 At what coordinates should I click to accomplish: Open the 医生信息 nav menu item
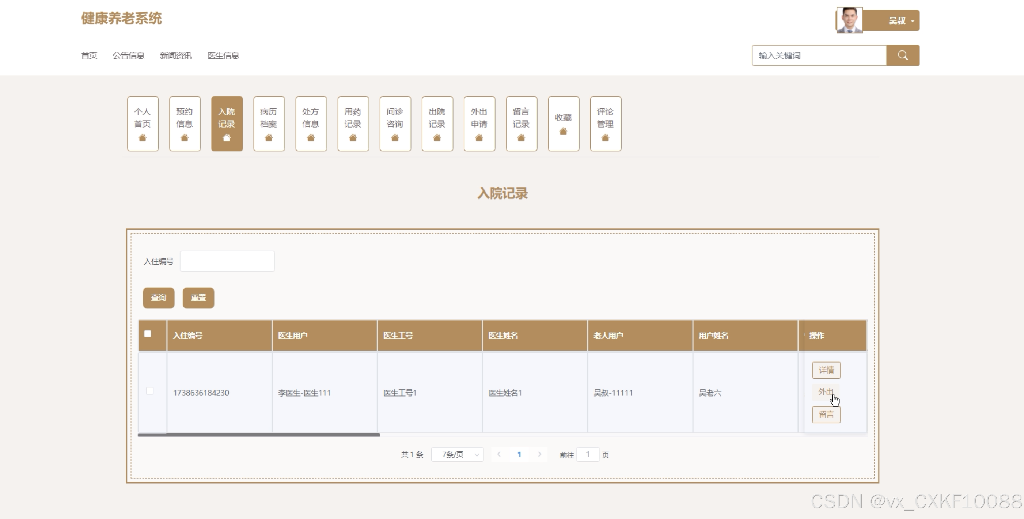[223, 56]
